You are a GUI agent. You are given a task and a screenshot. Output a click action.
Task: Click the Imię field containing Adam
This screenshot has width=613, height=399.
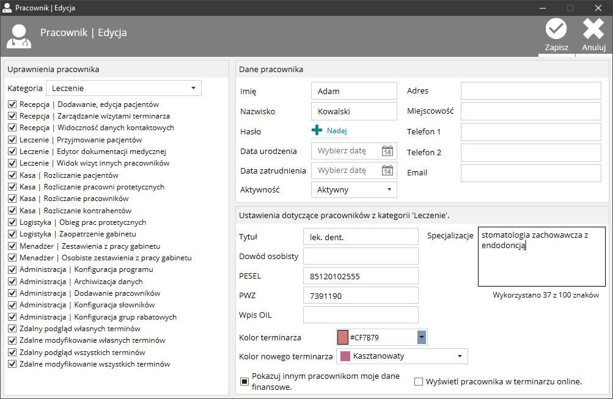coord(354,91)
